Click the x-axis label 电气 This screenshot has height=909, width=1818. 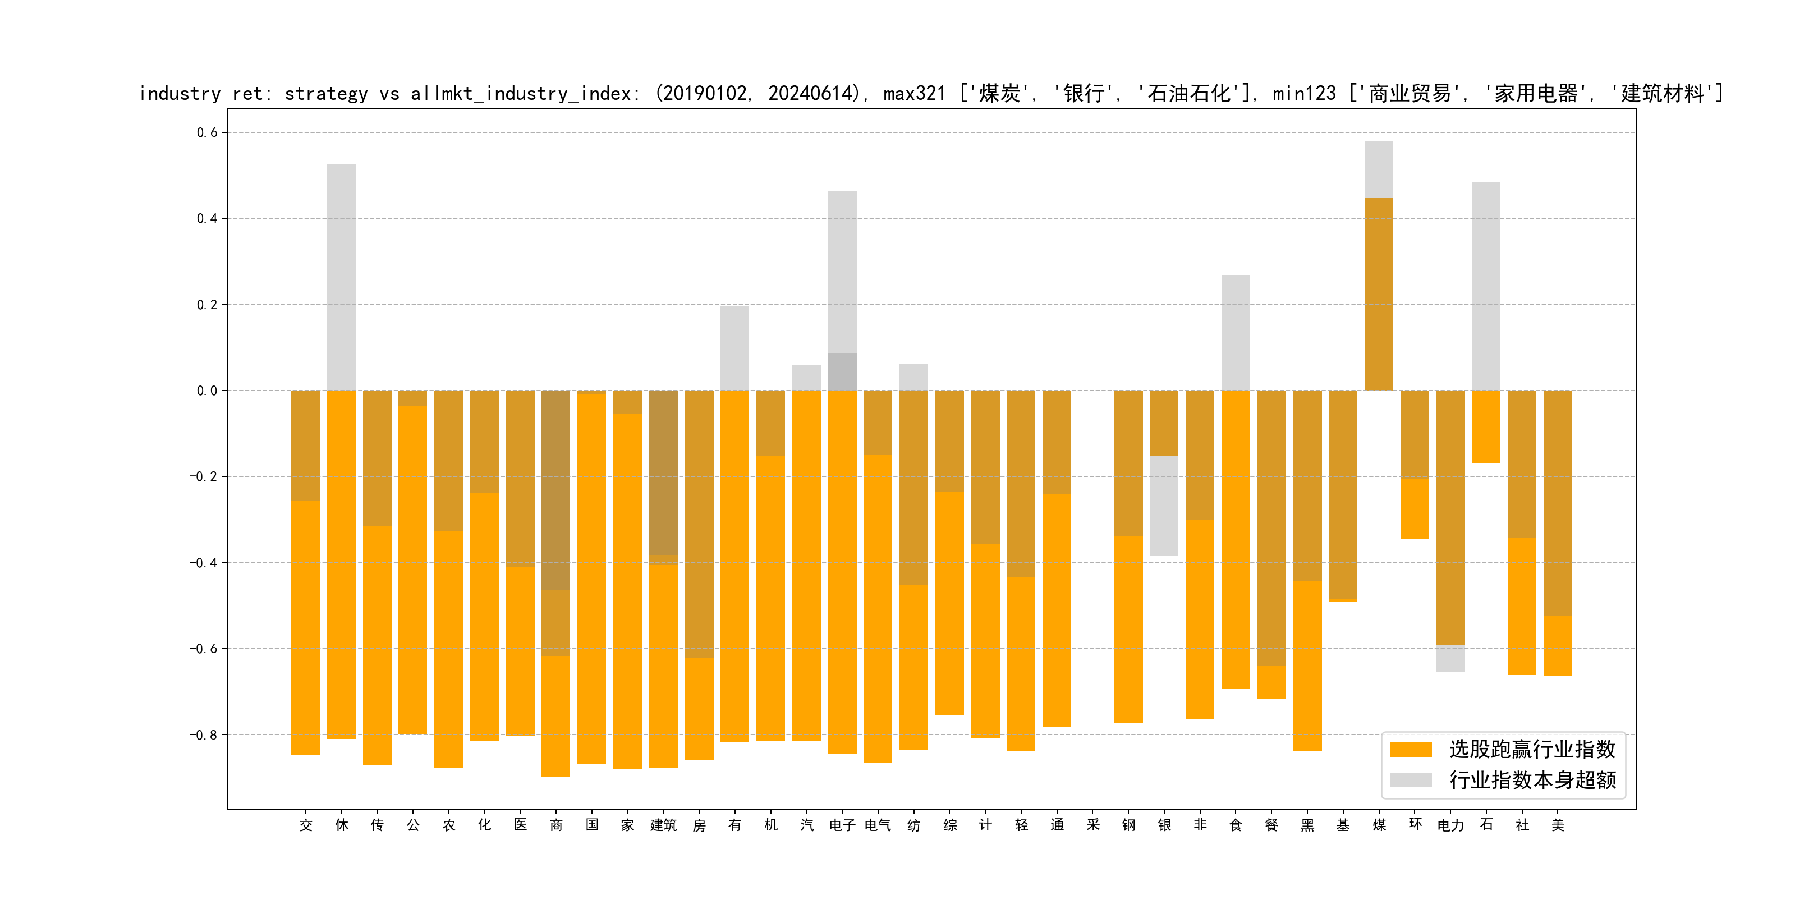pyautogui.click(x=878, y=825)
